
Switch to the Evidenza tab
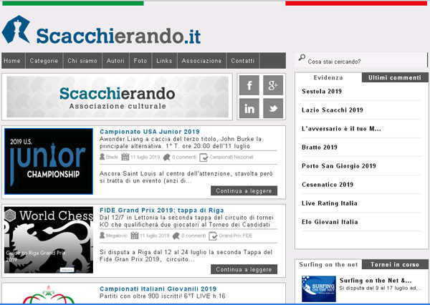point(328,77)
